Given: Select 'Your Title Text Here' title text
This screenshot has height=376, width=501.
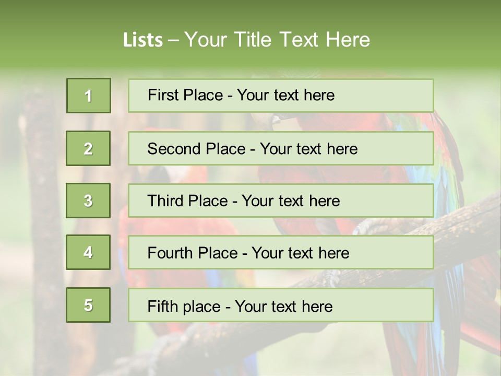Looking at the screenshot, I should point(277,40).
